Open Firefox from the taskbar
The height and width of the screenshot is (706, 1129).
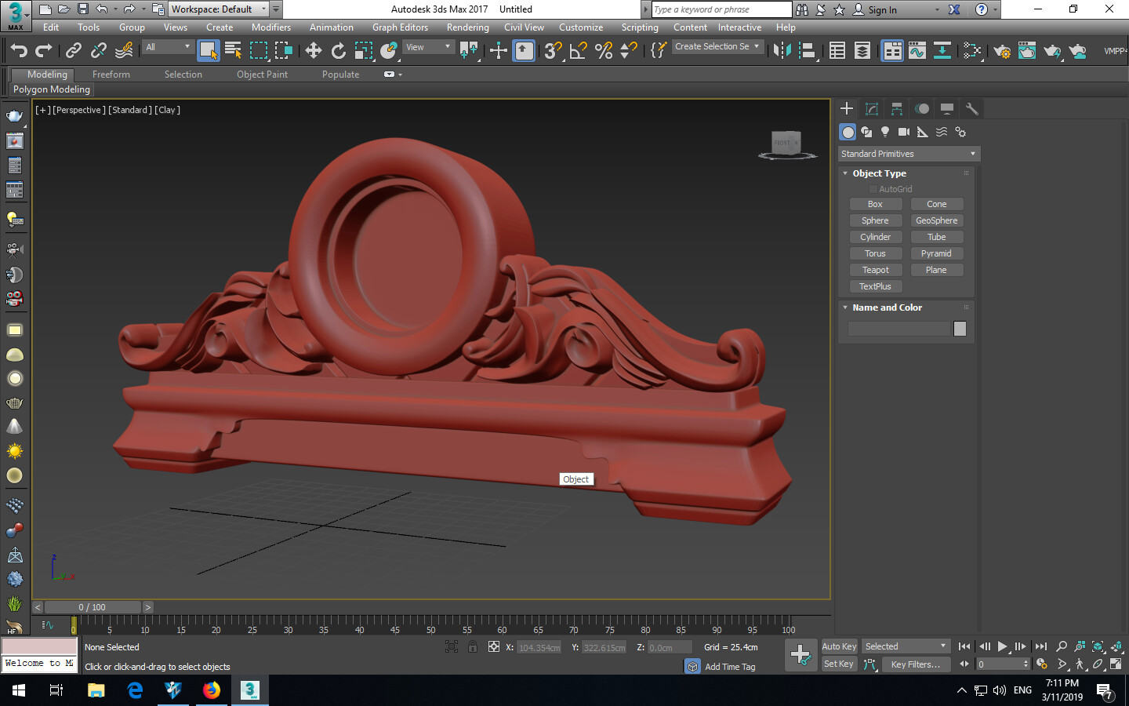point(211,690)
